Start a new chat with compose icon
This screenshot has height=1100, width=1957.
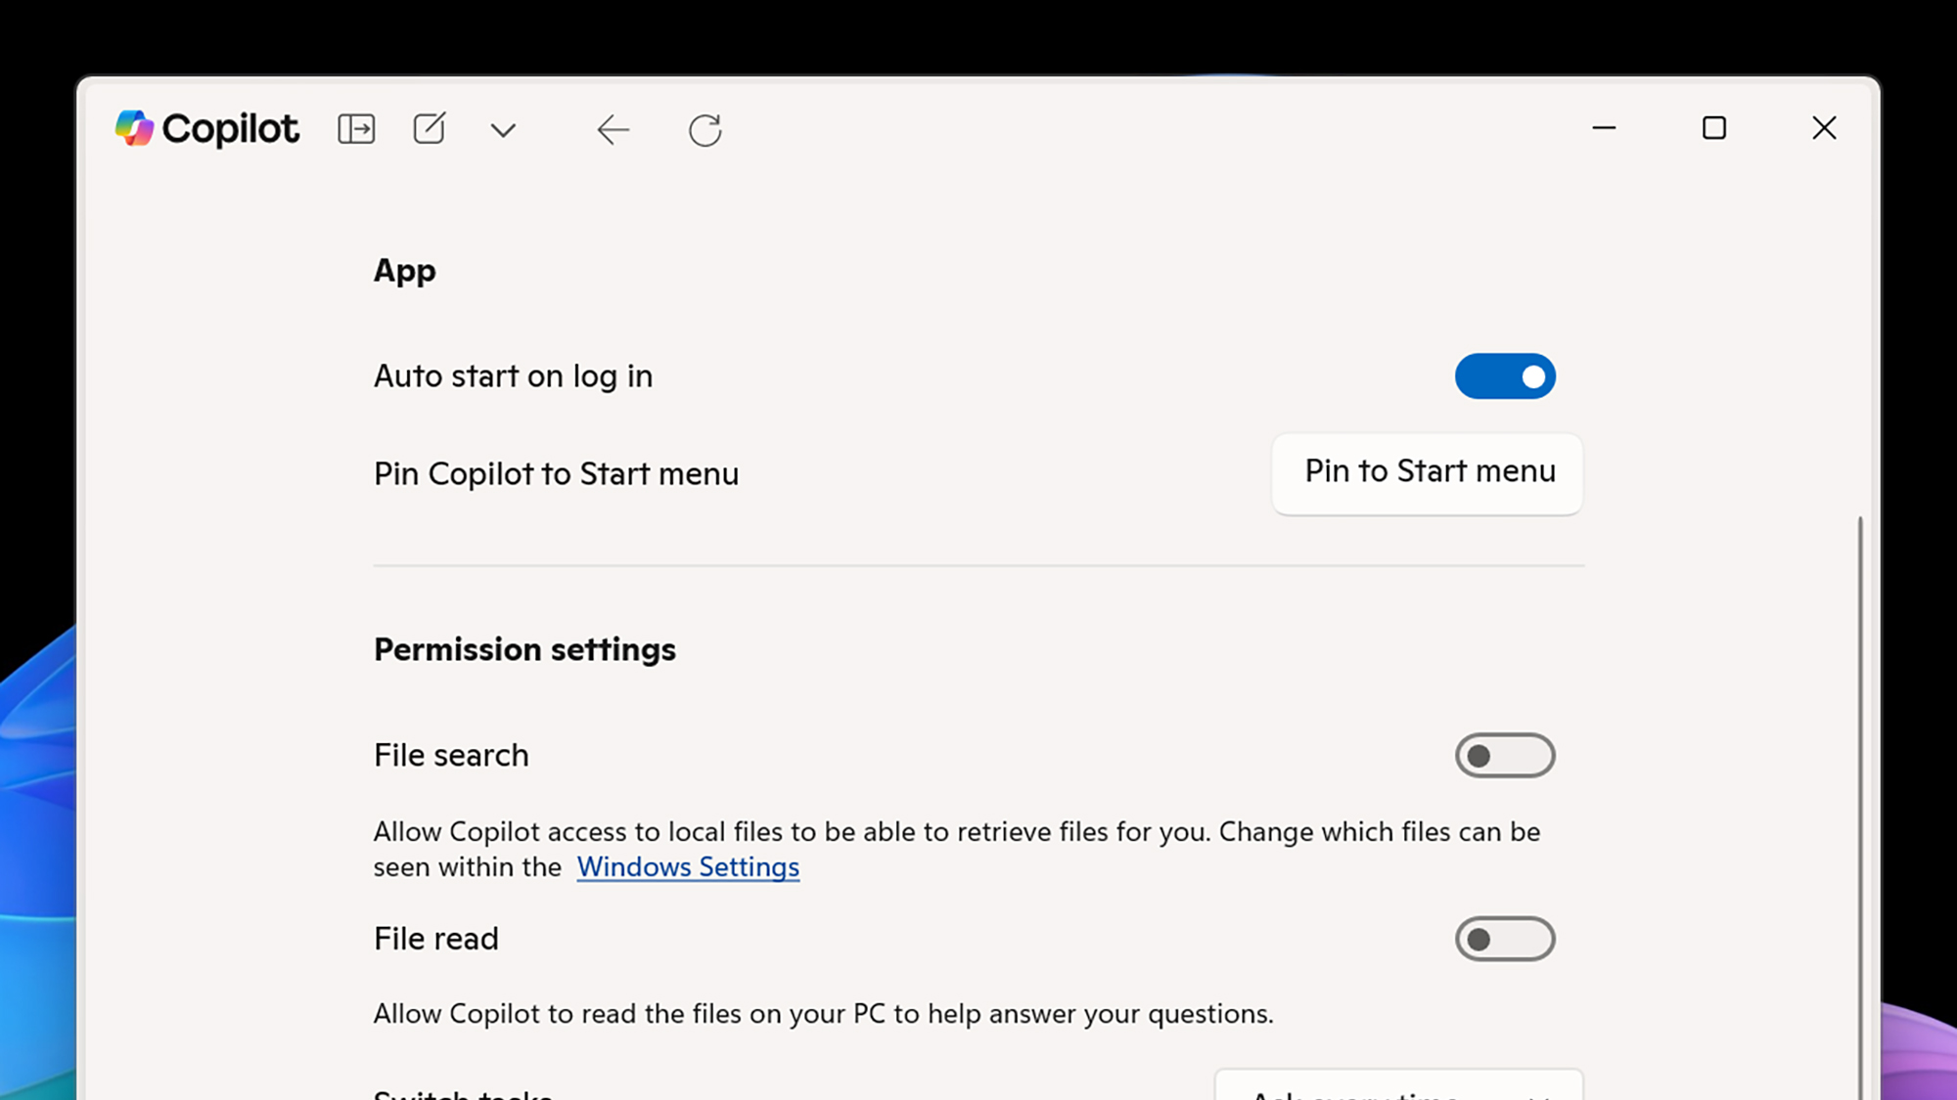pyautogui.click(x=430, y=129)
